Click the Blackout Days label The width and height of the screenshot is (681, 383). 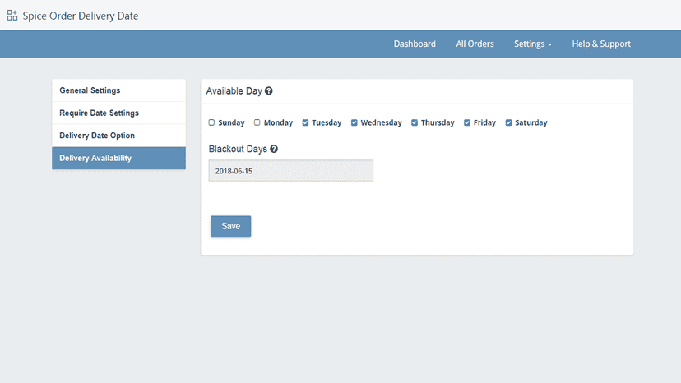click(x=238, y=149)
